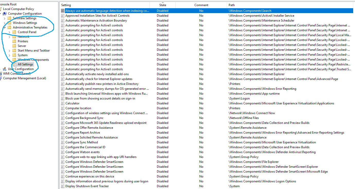Click policy icon for Configure Offer Remote Assistance
355x189 pixels.
pos(63,128)
